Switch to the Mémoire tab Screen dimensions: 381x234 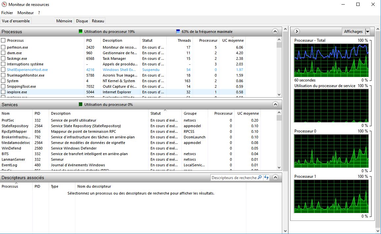(x=64, y=21)
